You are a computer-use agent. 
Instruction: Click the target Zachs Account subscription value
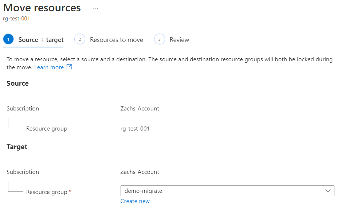click(x=140, y=172)
